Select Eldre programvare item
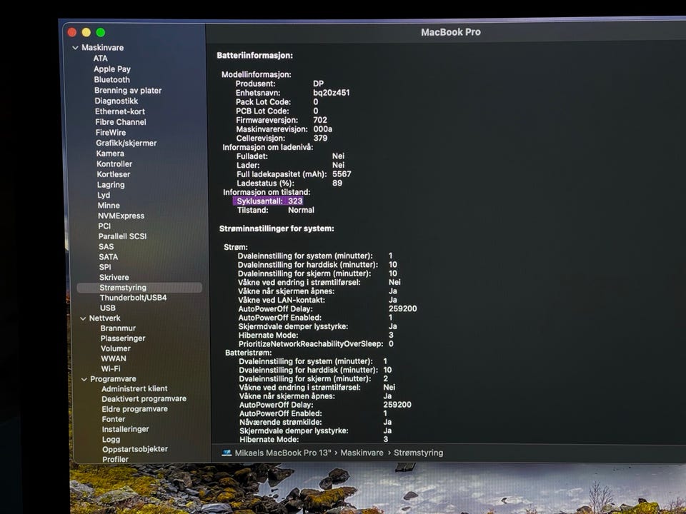Viewport: 686px width, 514px height. [x=135, y=409]
